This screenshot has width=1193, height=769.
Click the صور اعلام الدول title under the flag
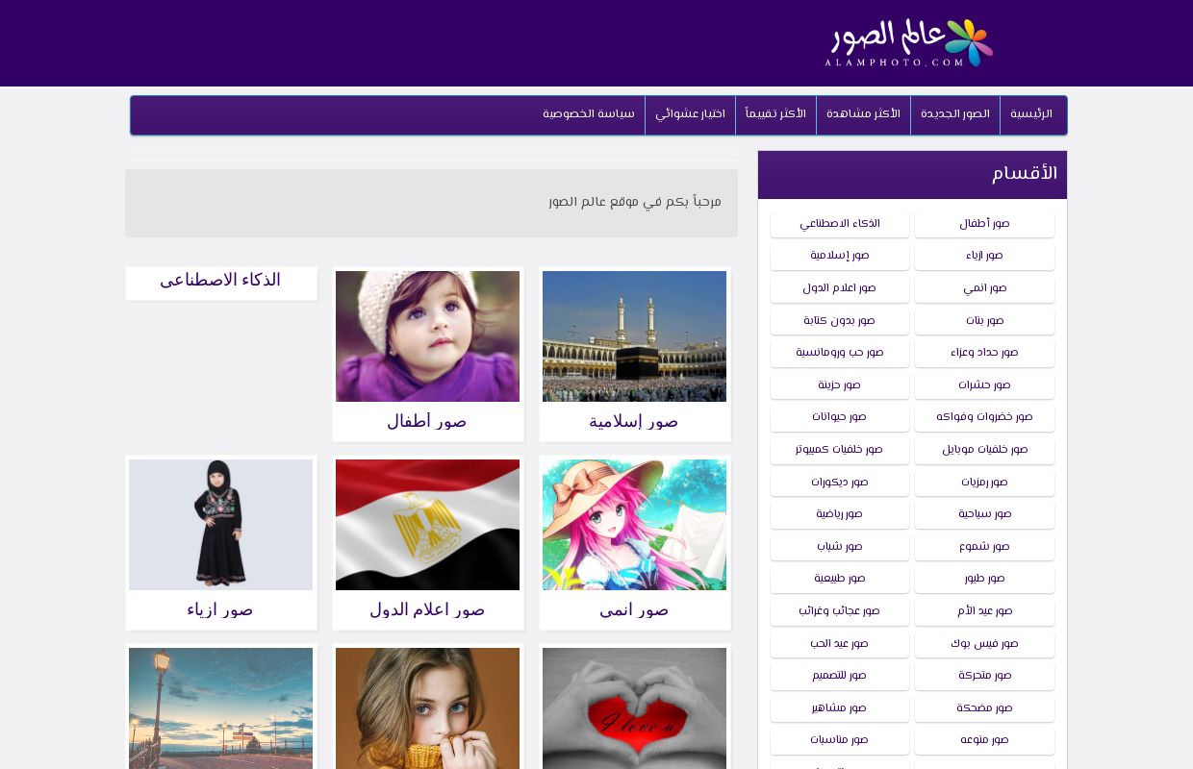[427, 610]
